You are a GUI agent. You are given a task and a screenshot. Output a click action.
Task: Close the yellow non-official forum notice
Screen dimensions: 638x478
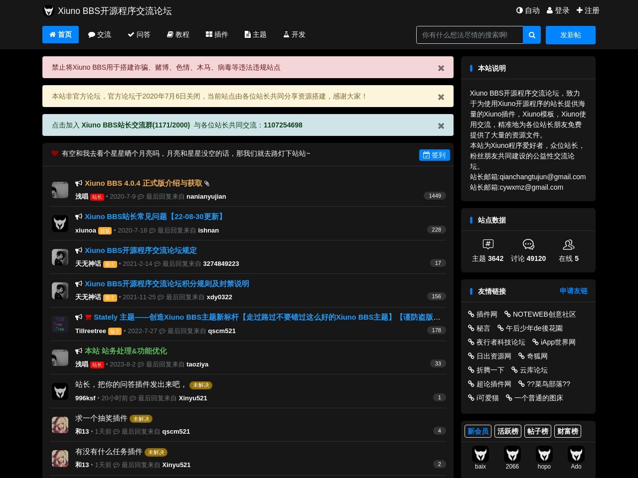(441, 97)
